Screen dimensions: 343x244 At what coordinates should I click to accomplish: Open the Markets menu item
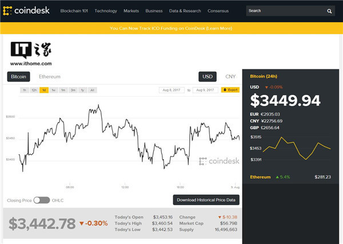click(x=131, y=11)
